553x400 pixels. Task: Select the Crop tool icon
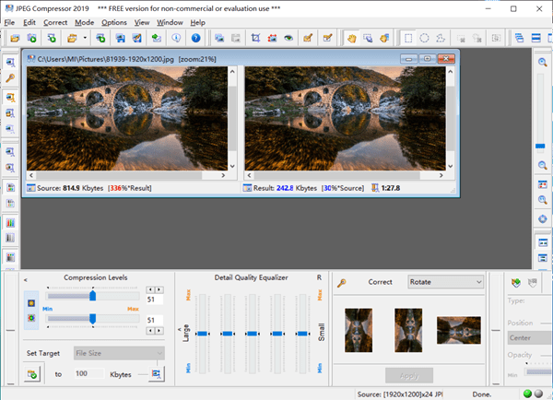click(x=255, y=38)
